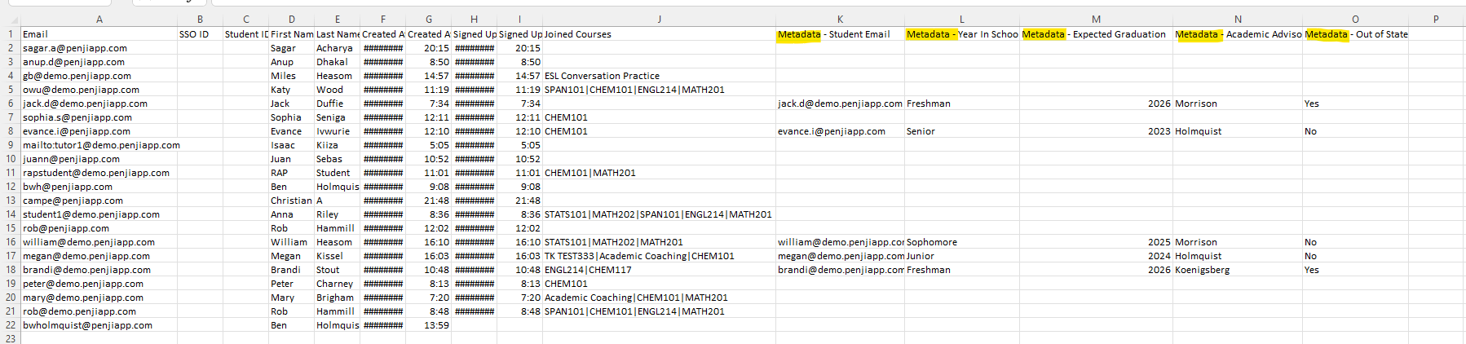Select the Metadata - Student Email header cell
Screen dimensions: 1466x344
[840, 34]
